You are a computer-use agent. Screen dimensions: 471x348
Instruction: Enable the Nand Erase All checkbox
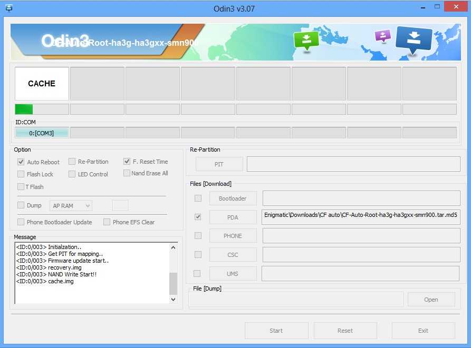tap(127, 173)
